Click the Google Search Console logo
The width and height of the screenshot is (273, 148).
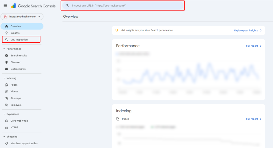point(33,6)
